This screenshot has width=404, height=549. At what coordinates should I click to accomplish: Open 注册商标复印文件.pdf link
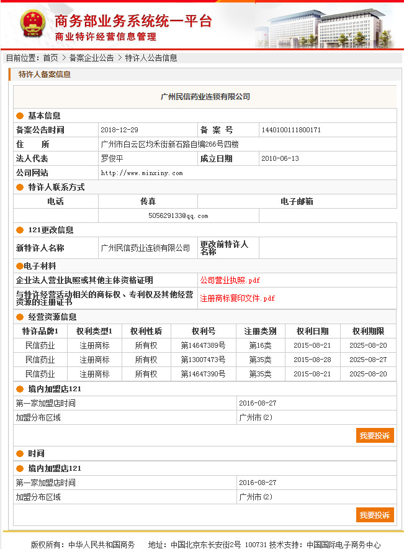pyautogui.click(x=237, y=298)
